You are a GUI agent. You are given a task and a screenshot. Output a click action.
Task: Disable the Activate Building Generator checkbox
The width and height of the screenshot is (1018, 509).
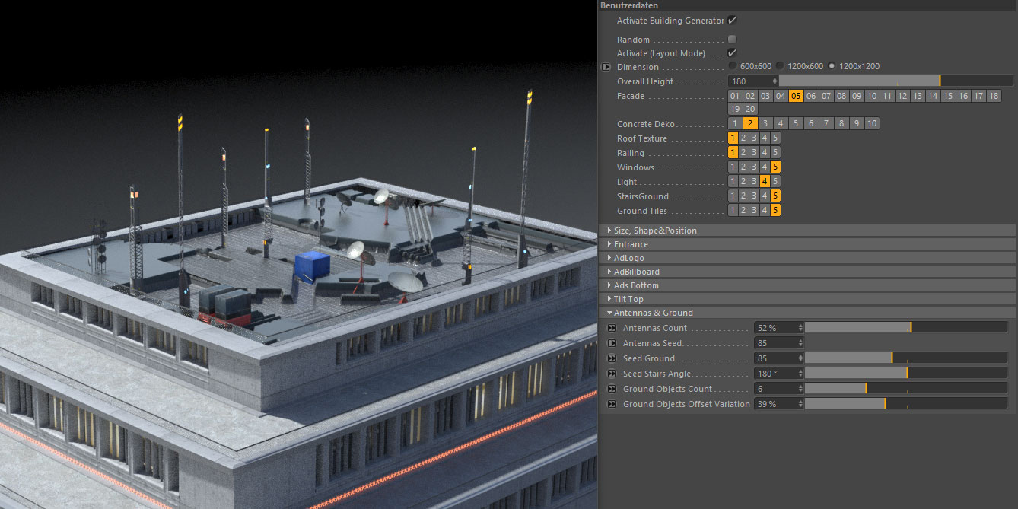732,20
